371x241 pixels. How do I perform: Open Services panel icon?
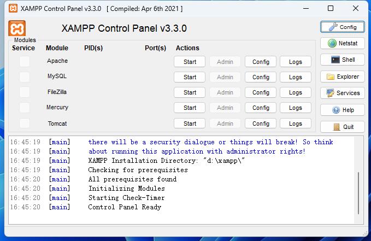(x=343, y=93)
